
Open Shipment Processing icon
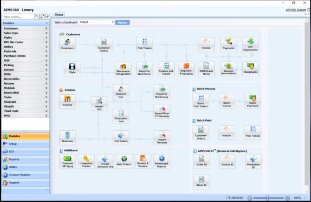186,69
